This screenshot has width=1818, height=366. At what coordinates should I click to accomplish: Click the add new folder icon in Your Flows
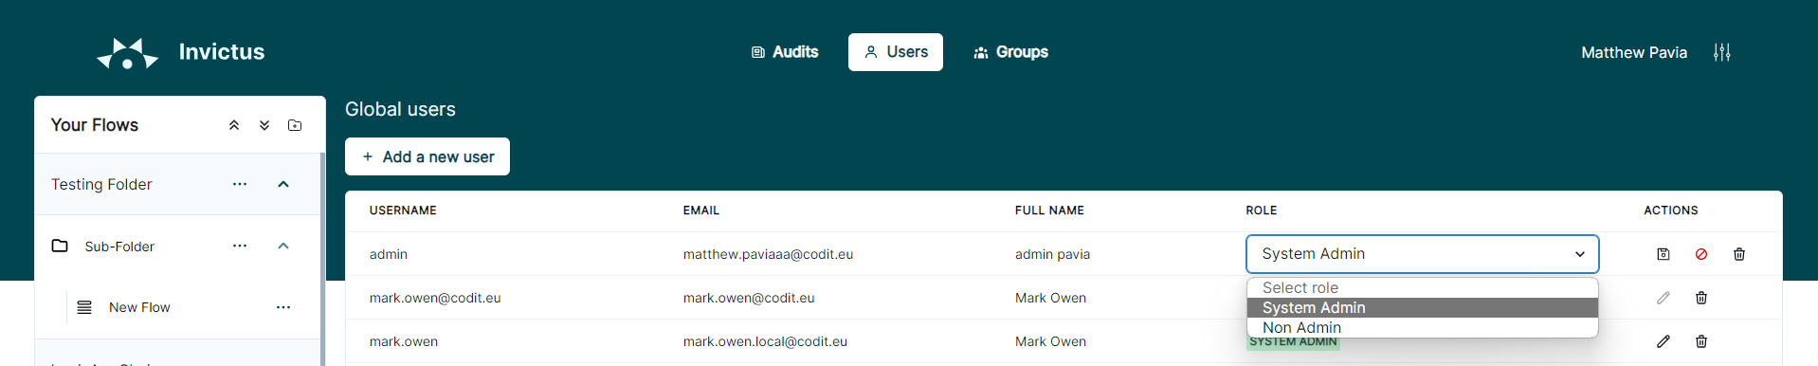pyautogui.click(x=295, y=125)
